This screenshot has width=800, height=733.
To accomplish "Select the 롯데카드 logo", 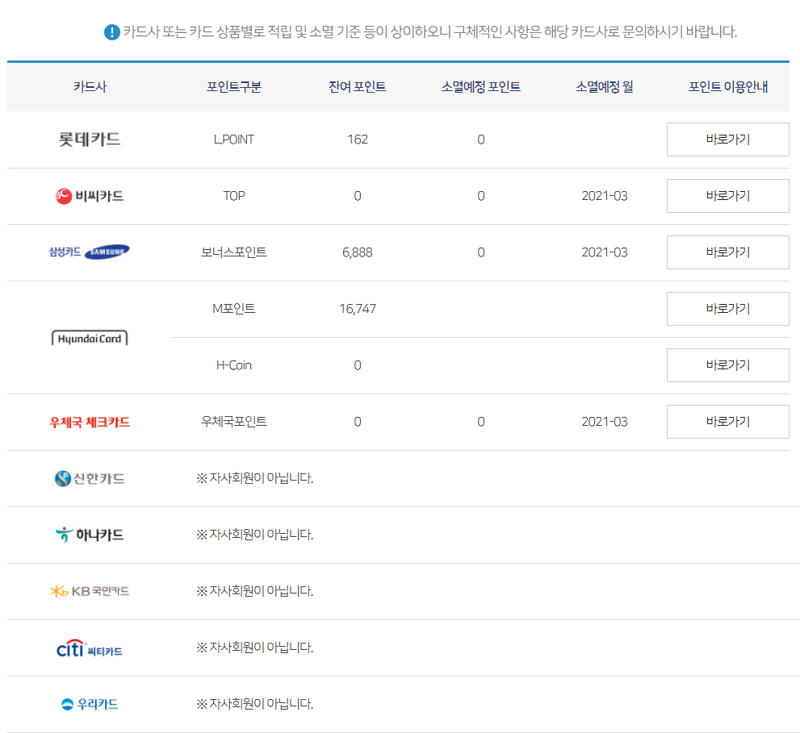I will [89, 140].
